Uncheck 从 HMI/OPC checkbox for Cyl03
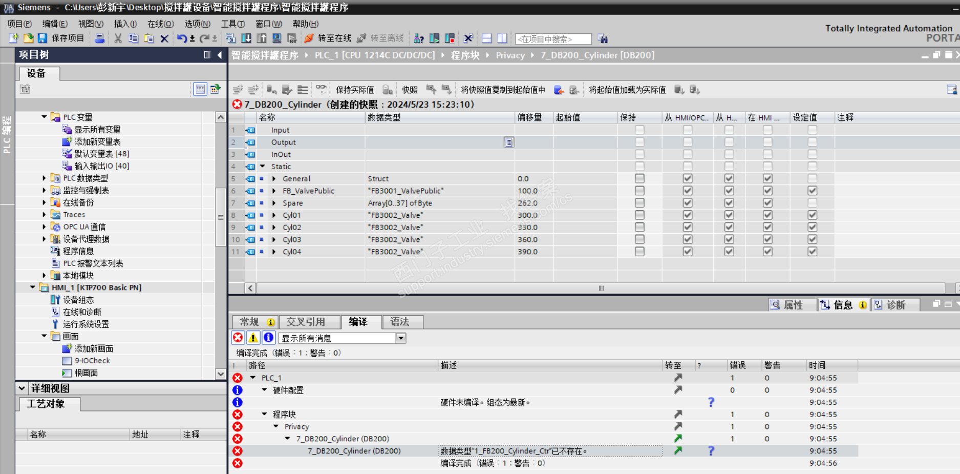This screenshot has height=474, width=960. [x=688, y=239]
